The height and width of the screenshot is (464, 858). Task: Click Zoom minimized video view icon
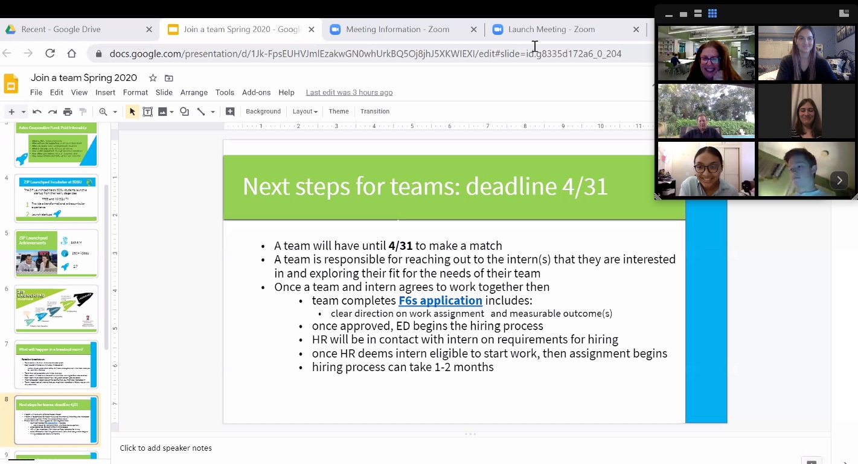click(668, 14)
